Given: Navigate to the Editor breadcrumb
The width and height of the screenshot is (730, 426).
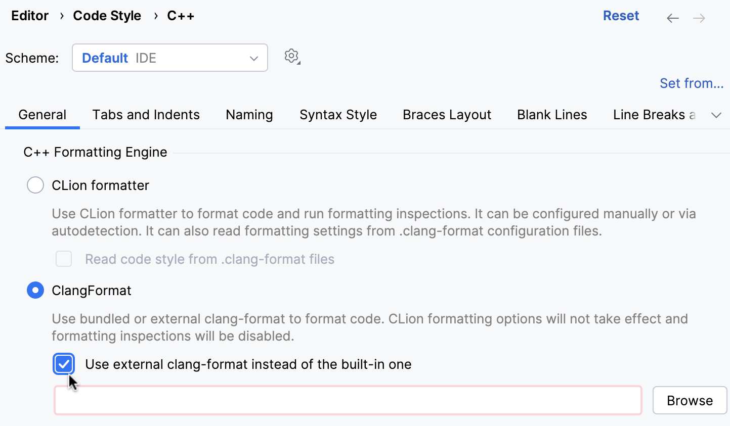Looking at the screenshot, I should (x=29, y=16).
